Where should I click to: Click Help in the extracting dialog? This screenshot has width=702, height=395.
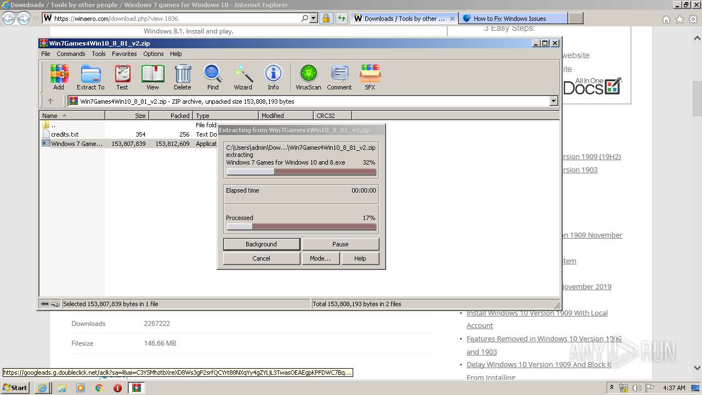[360, 258]
